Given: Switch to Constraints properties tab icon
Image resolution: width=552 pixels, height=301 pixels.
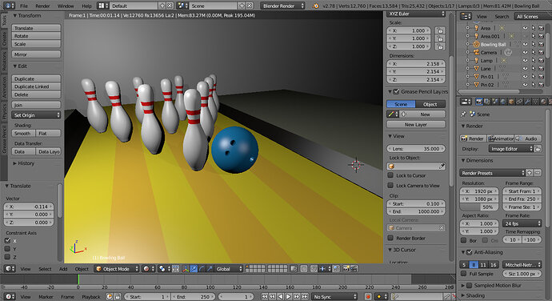Looking at the screenshot, I should click(519, 102).
